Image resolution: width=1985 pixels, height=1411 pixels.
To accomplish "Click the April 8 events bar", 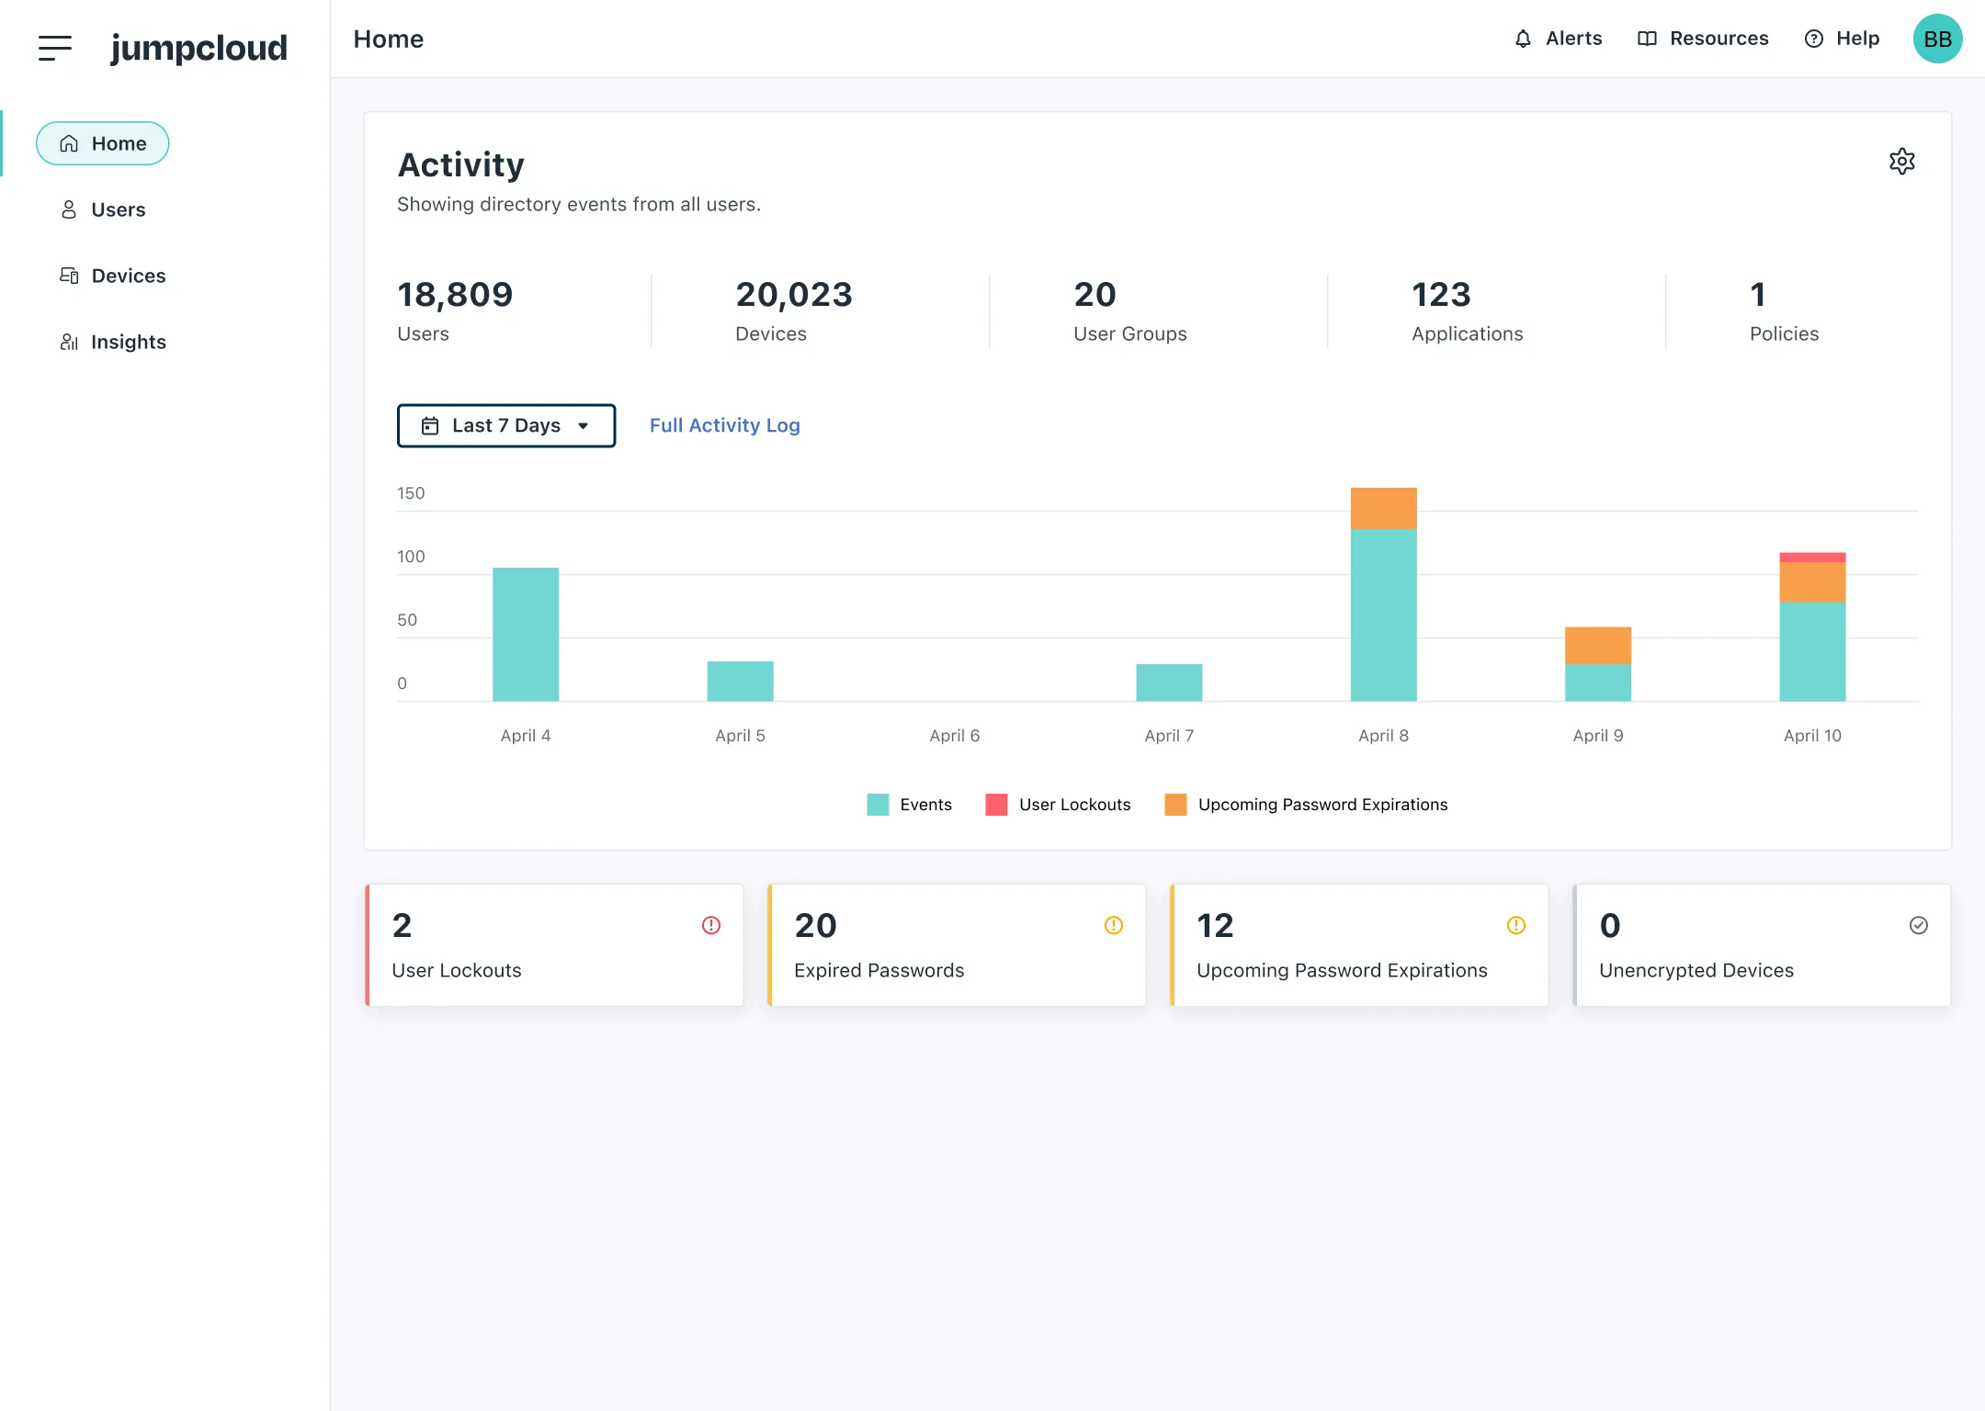I will [x=1384, y=615].
